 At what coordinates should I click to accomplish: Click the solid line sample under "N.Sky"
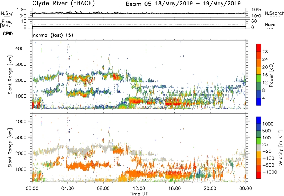pyautogui.click(x=7, y=17)
